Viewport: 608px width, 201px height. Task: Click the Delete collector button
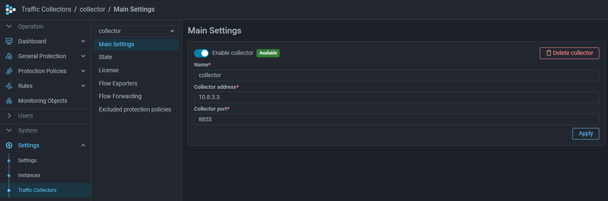[x=569, y=53]
